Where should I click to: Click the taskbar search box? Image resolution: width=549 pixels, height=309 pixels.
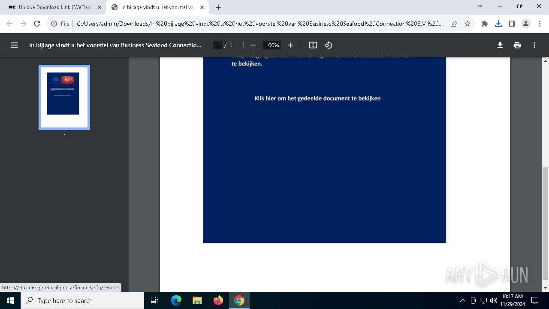[x=82, y=300]
